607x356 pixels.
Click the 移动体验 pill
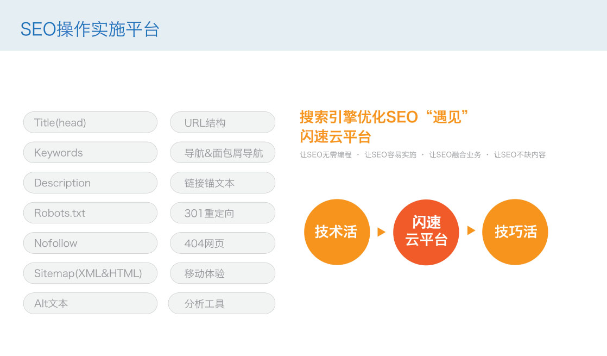tap(223, 273)
